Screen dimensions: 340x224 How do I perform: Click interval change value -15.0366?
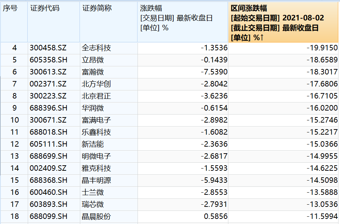[x=322, y=144]
